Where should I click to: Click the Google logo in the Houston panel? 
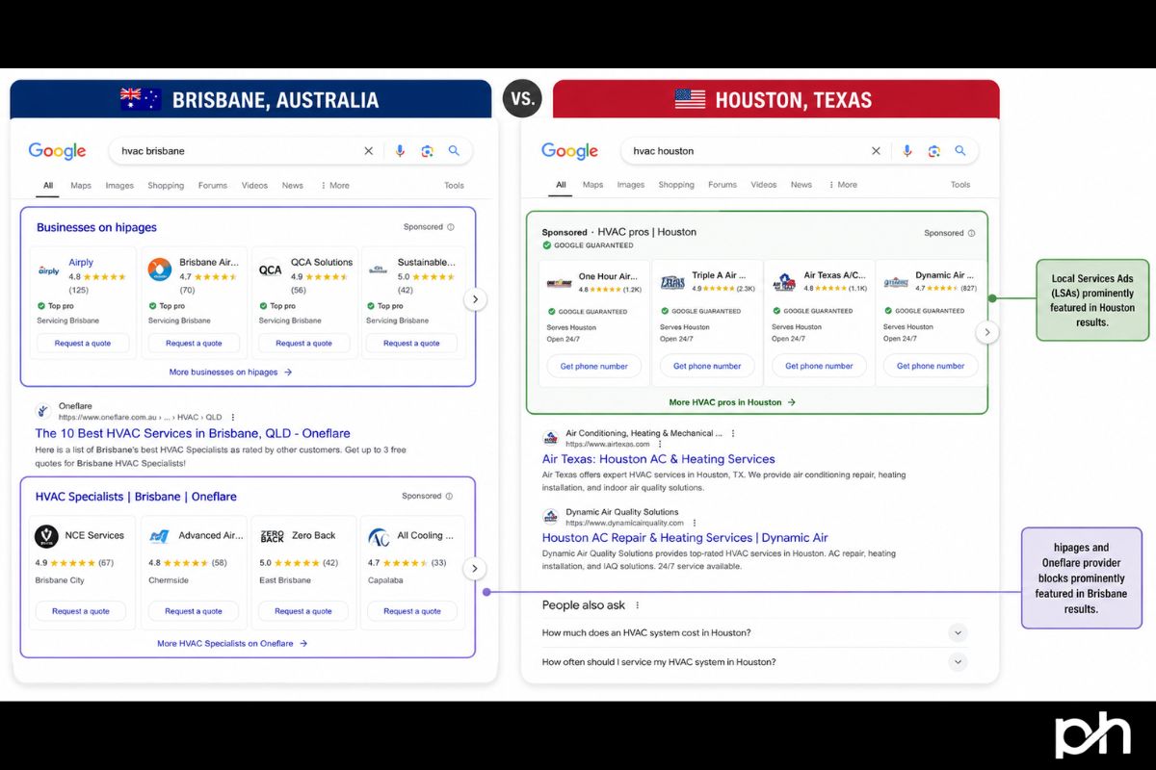tap(569, 151)
